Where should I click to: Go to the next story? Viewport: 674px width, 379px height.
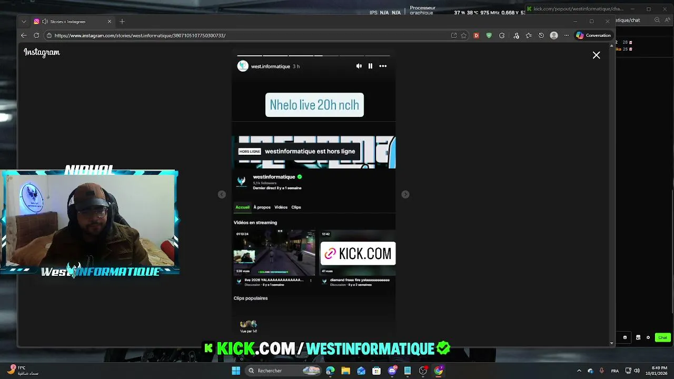(x=405, y=194)
